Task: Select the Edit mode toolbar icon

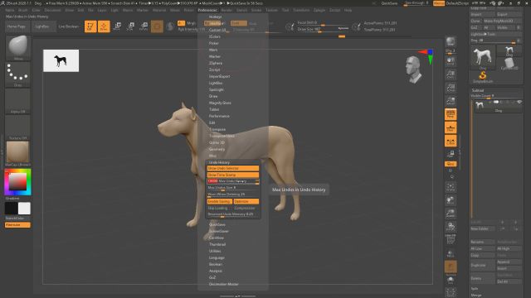Action: pyautogui.click(x=90, y=26)
